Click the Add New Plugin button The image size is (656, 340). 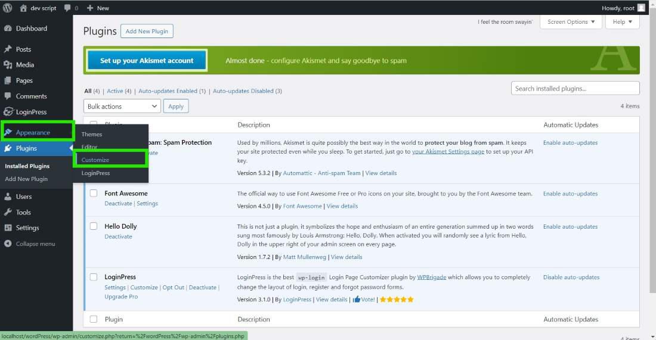click(147, 32)
